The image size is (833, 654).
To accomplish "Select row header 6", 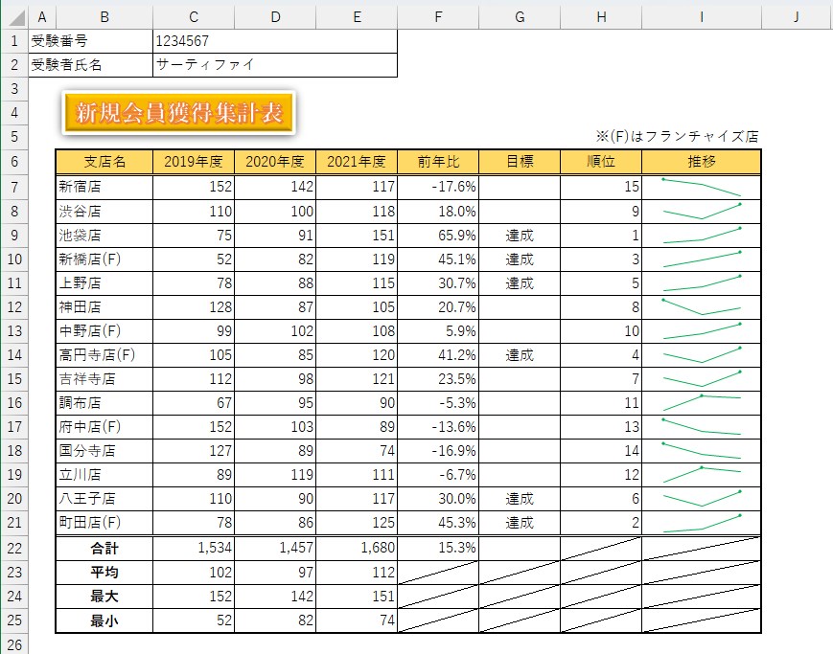I will coord(13,162).
